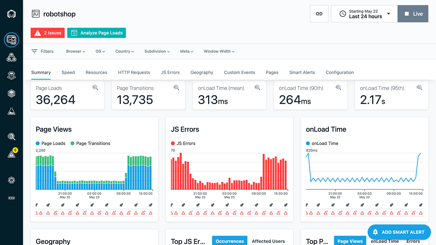The image size is (436, 245).
Task: Click the copy-link icon in the header
Action: point(319,14)
